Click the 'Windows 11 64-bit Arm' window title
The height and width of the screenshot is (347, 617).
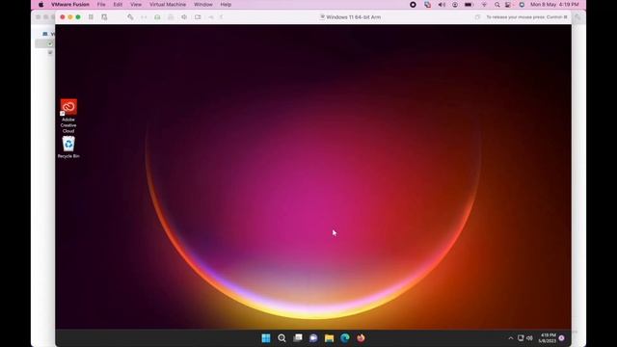click(x=353, y=17)
